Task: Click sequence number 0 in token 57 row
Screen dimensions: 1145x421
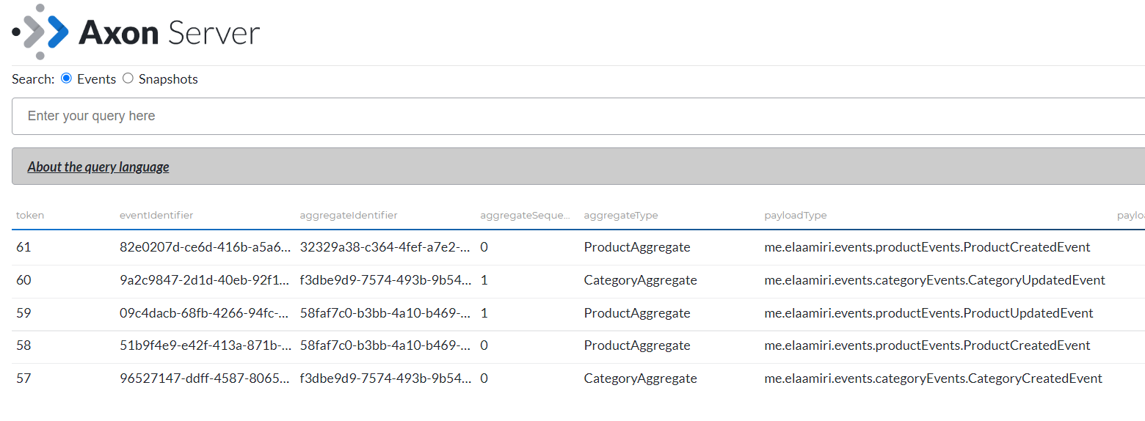Action: tap(484, 378)
